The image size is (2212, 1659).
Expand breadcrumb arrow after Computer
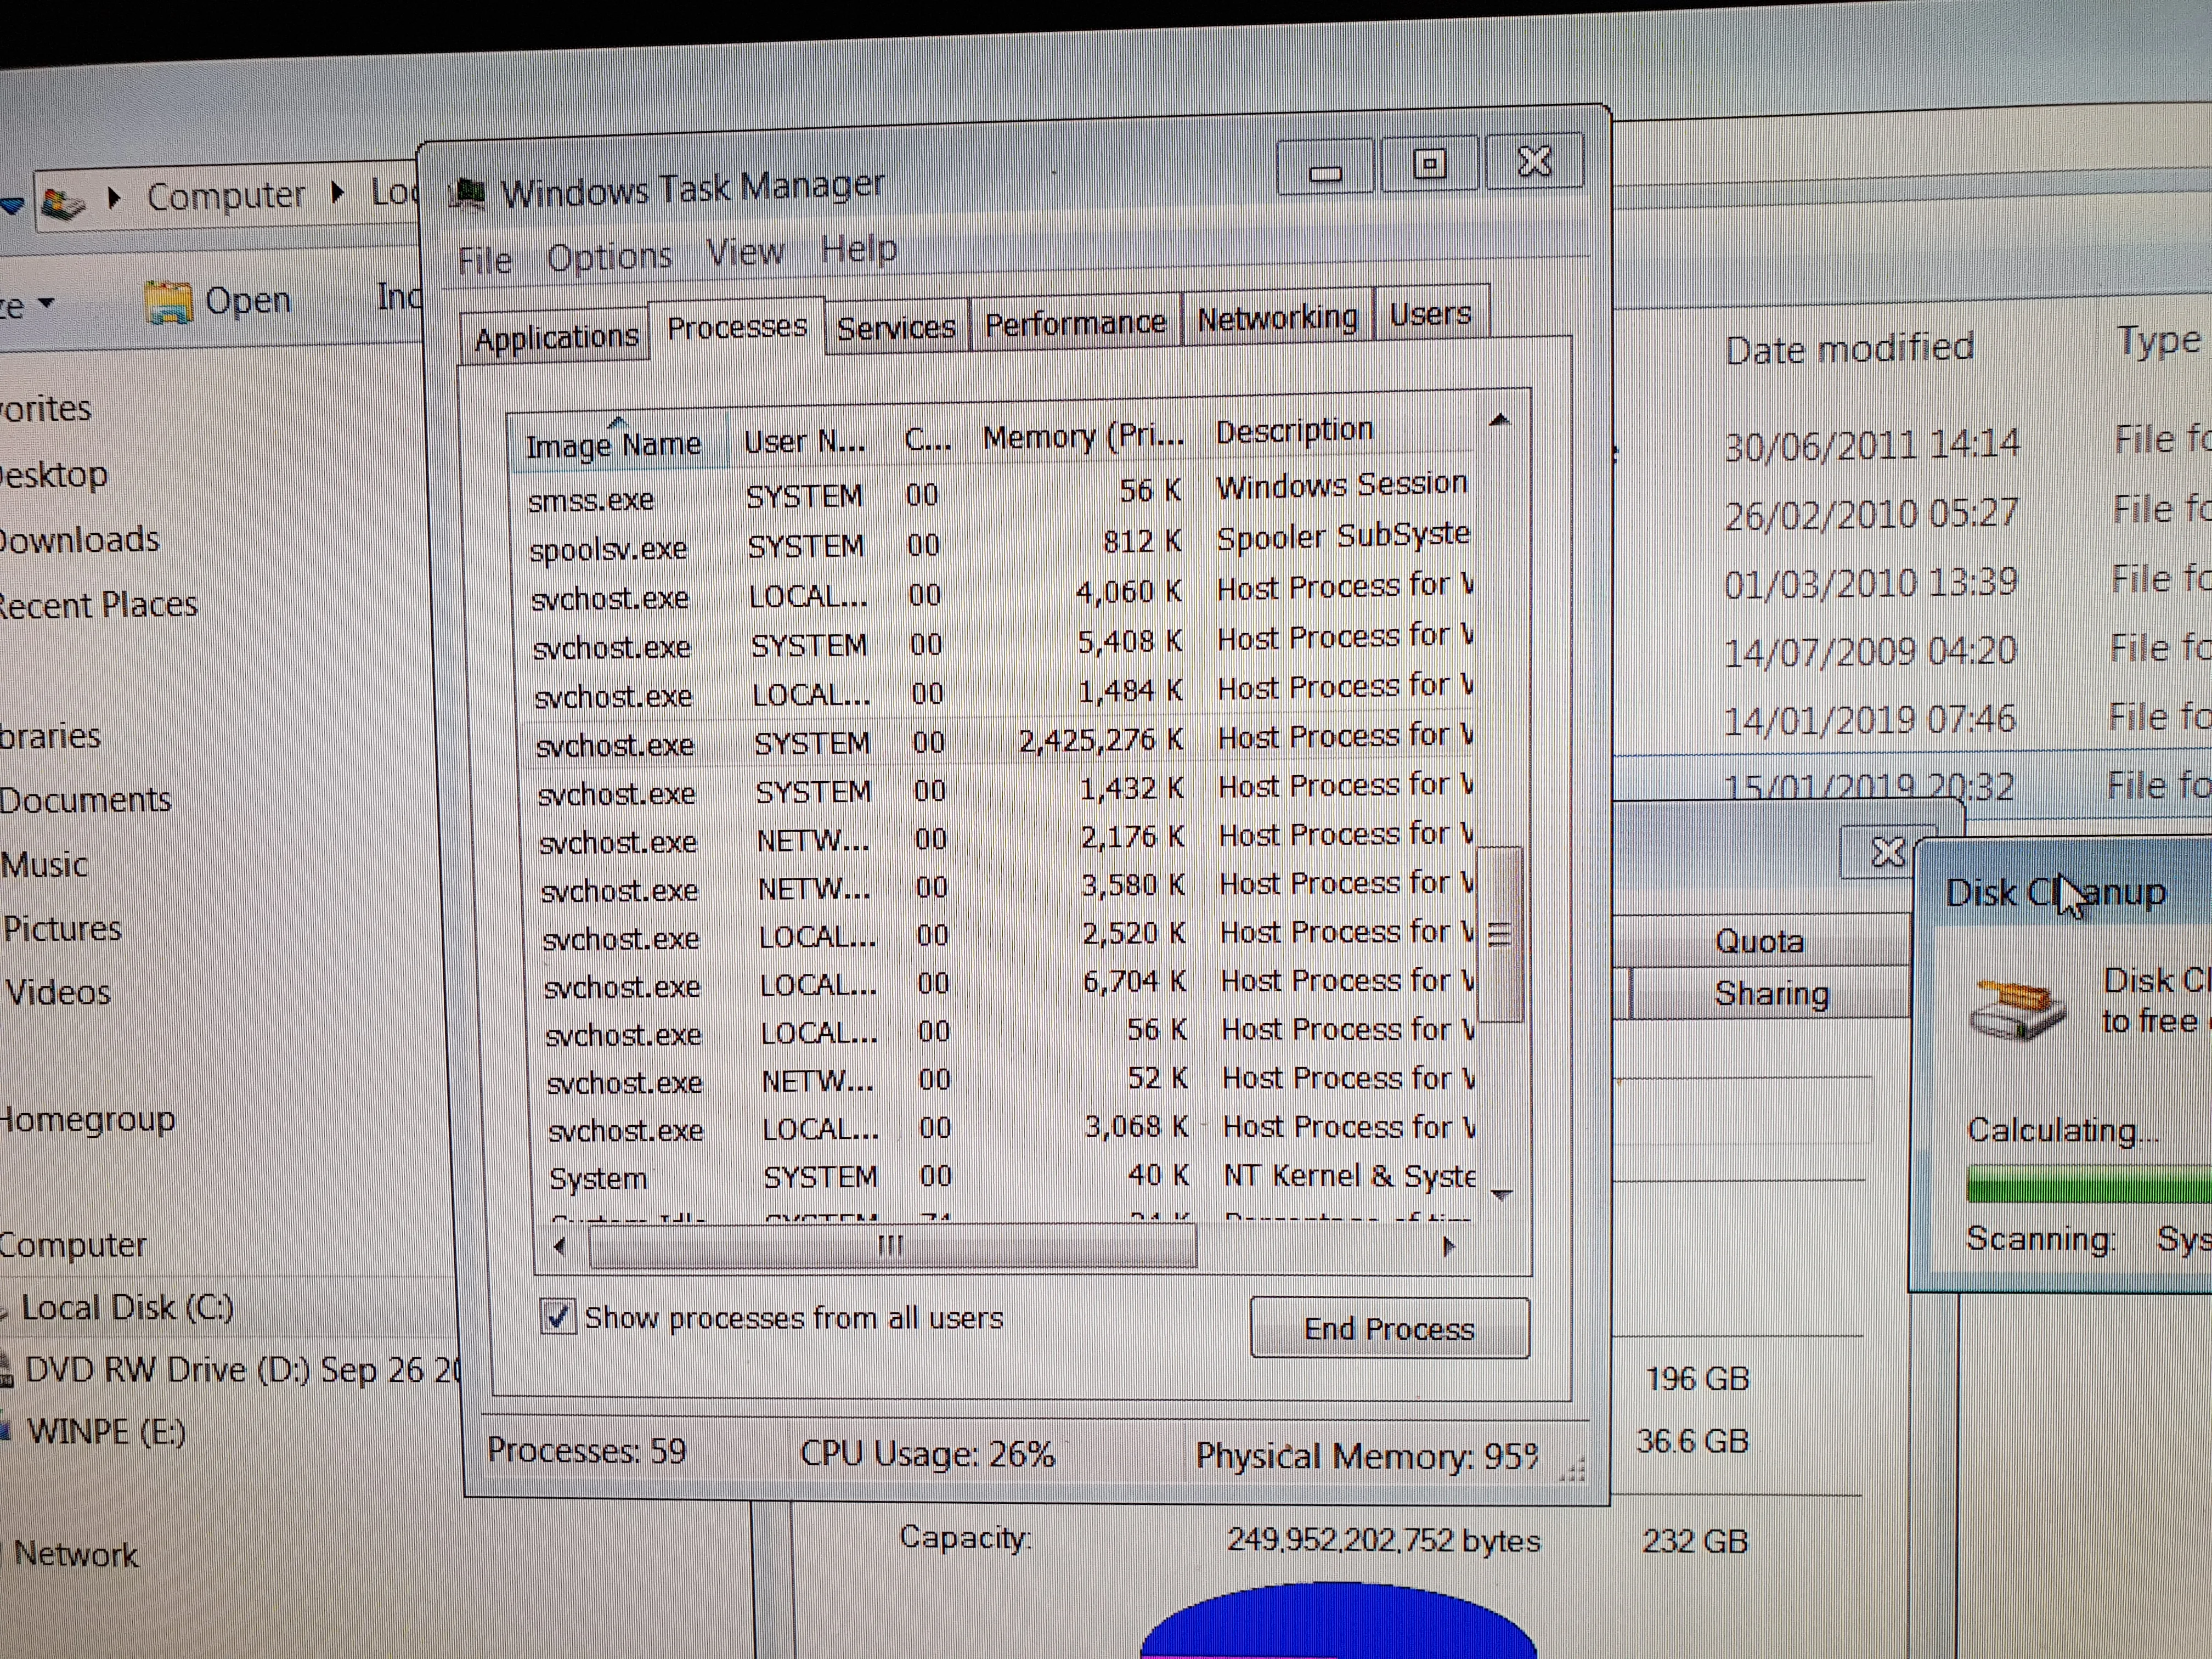point(337,192)
